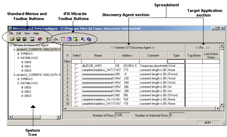Click the Save floppy disk icon
227x137 pixels.
(18, 39)
